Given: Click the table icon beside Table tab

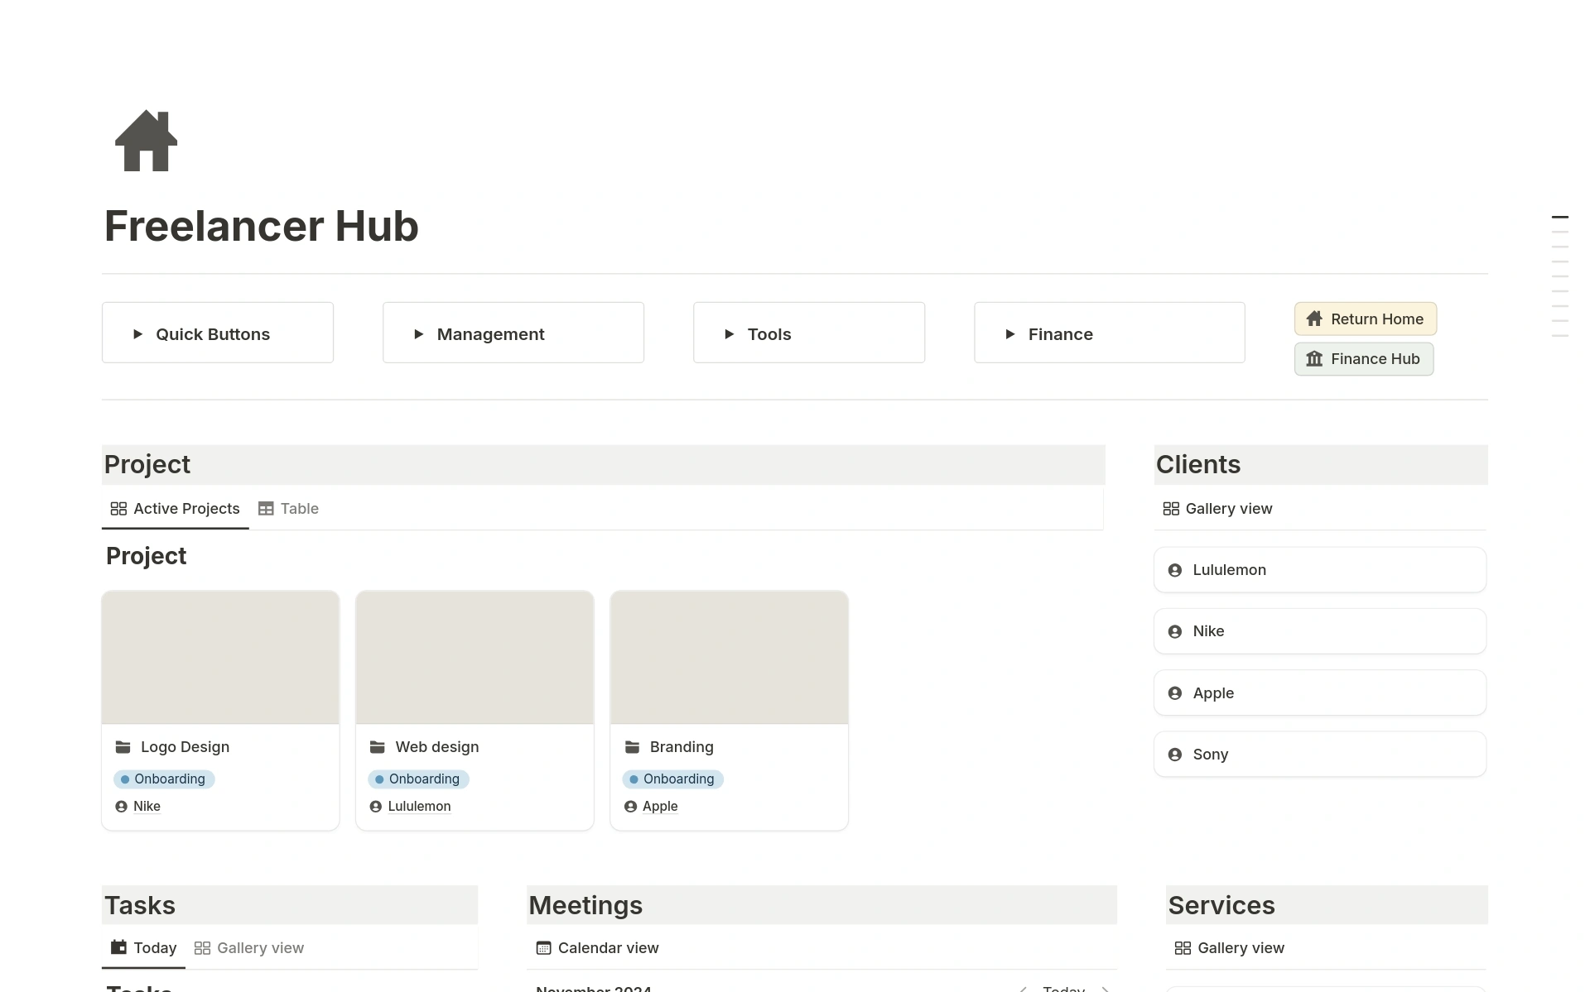Looking at the screenshot, I should (x=266, y=509).
